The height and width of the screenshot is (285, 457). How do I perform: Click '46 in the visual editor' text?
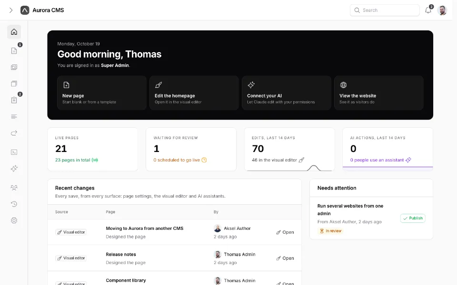click(x=274, y=160)
